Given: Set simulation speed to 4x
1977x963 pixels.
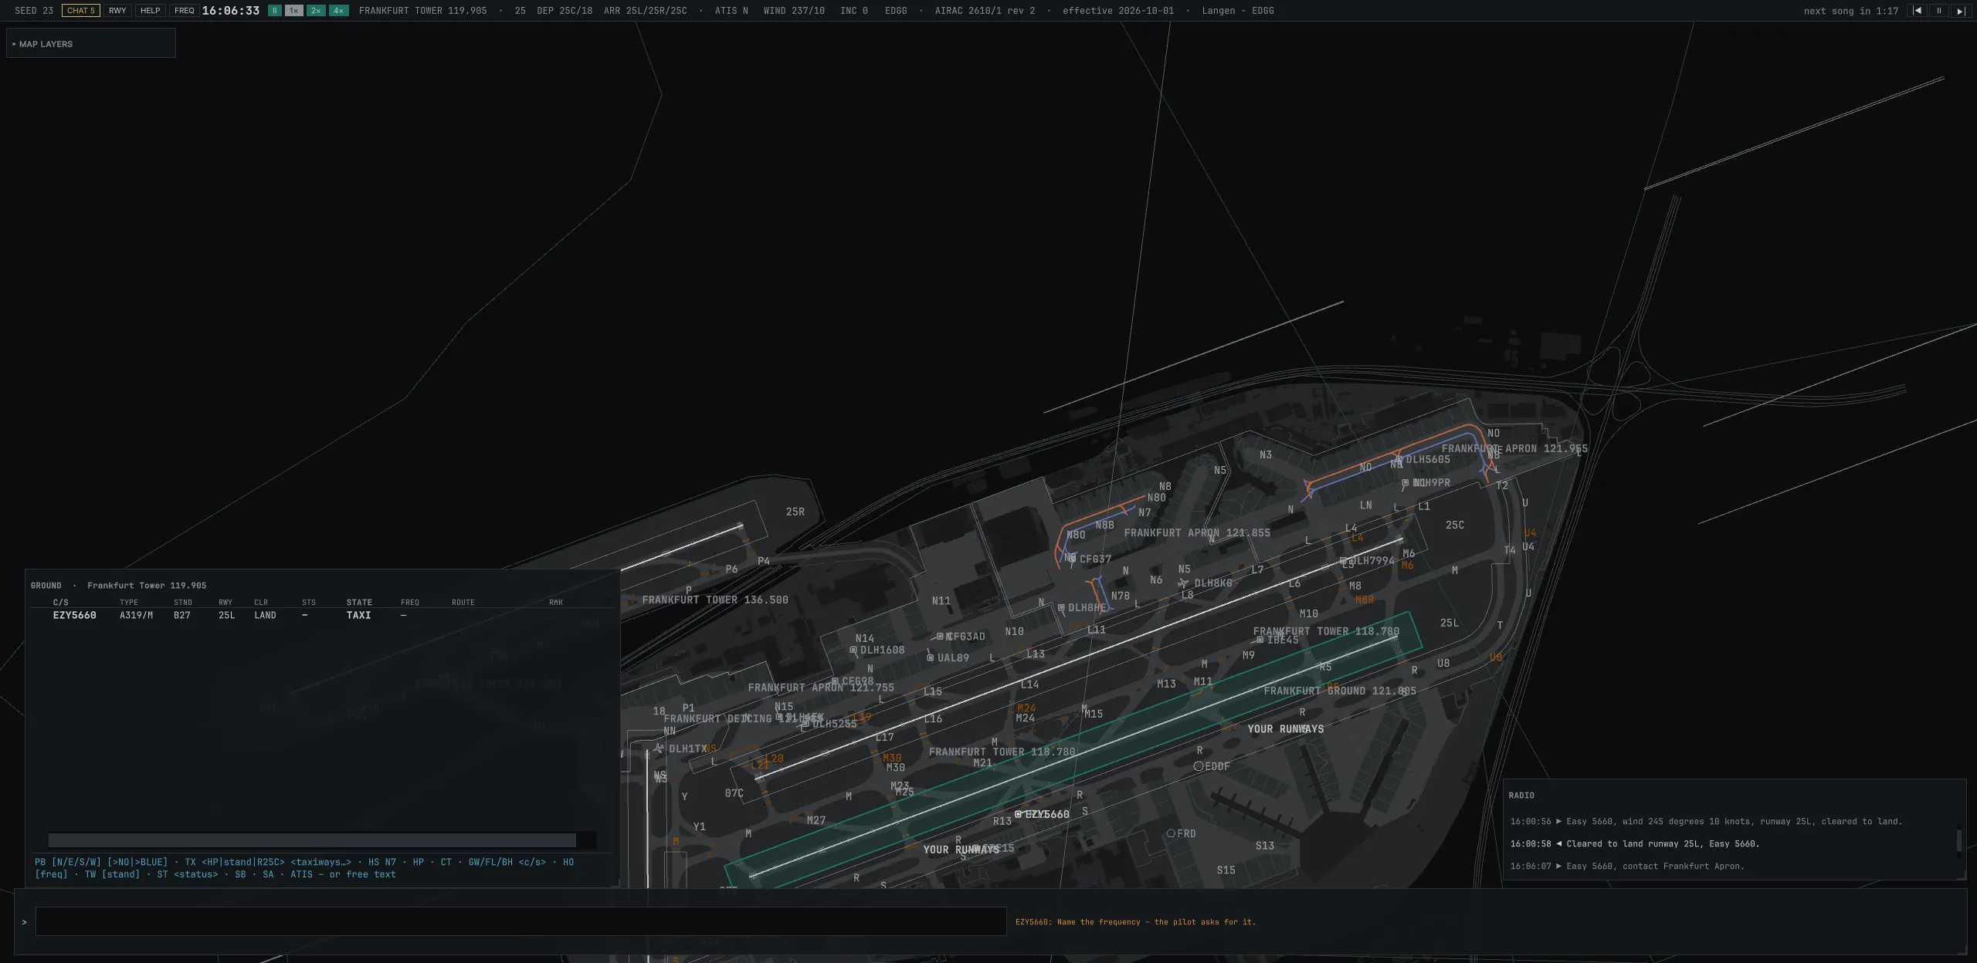Looking at the screenshot, I should pos(338,11).
